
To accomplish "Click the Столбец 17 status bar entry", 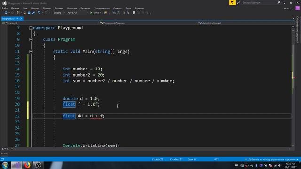I will 176,159.
